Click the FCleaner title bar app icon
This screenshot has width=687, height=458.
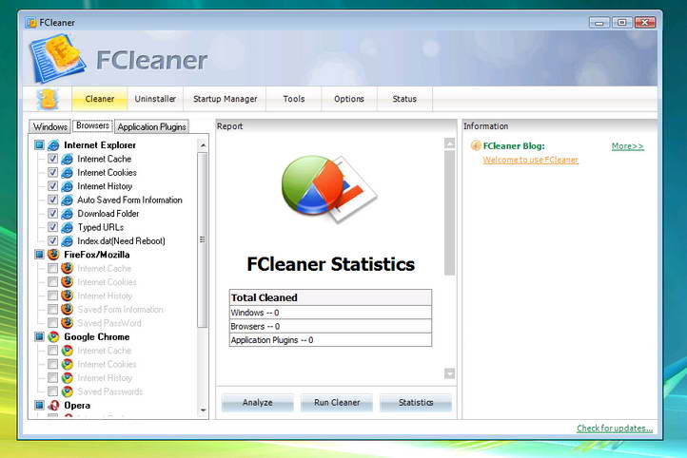30,22
